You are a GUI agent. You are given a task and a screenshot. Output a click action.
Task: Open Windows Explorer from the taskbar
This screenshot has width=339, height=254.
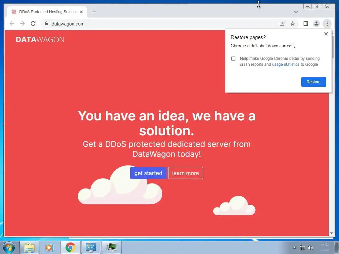click(x=29, y=247)
